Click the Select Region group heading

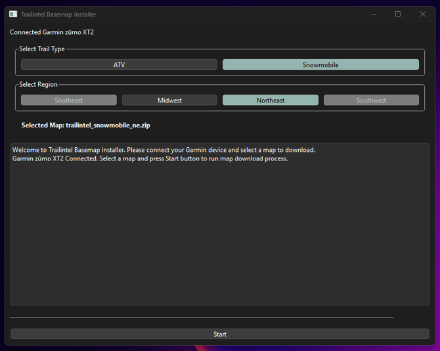[x=38, y=85]
